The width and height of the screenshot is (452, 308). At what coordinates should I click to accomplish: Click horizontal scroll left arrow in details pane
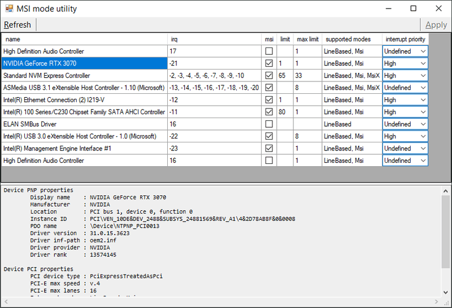[6, 302]
